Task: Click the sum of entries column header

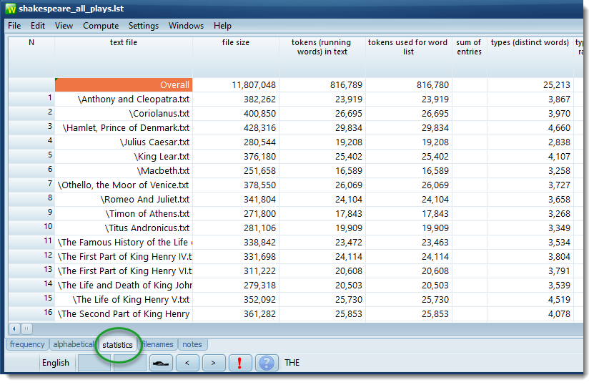Action: click(x=469, y=57)
